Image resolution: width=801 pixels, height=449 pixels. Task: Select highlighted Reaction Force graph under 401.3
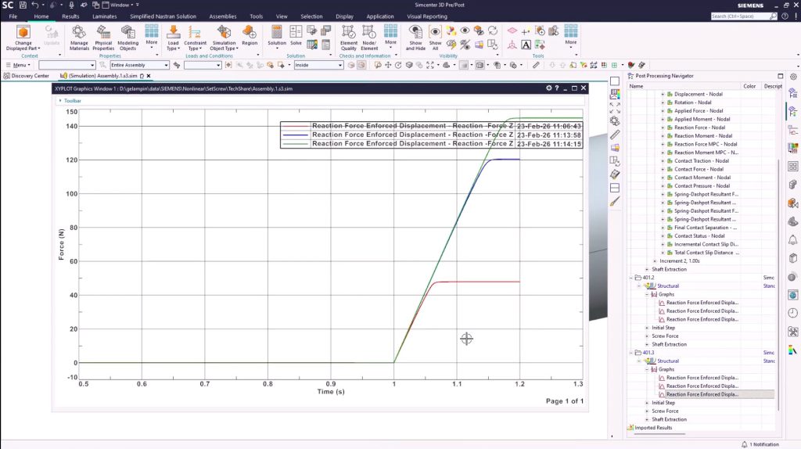(702, 394)
